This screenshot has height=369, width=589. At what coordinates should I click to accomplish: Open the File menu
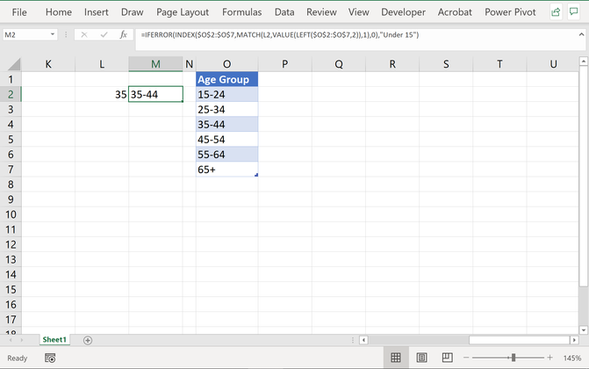19,12
